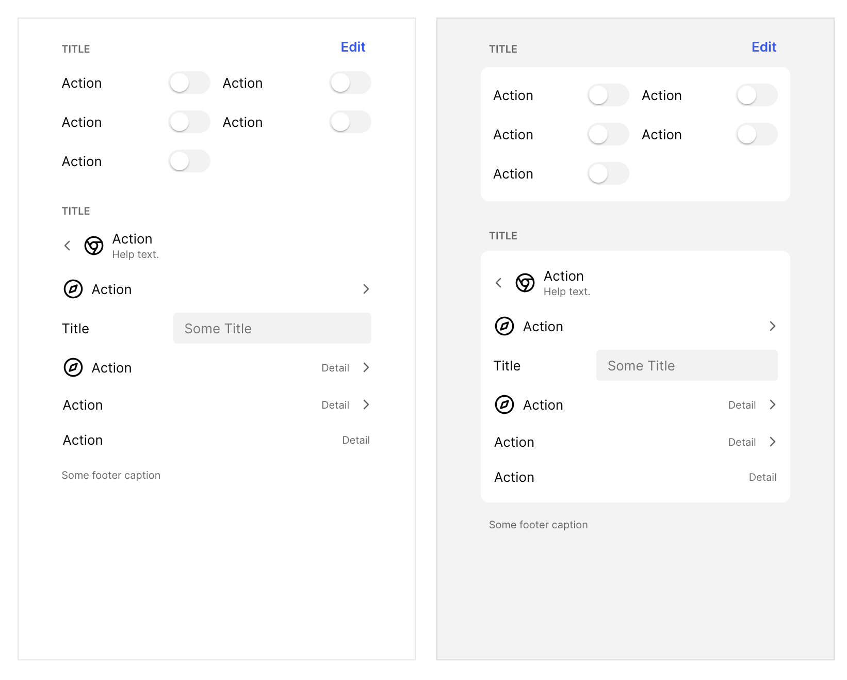Click the compass icon on the Action Detail row
847x680 pixels.
tap(74, 367)
